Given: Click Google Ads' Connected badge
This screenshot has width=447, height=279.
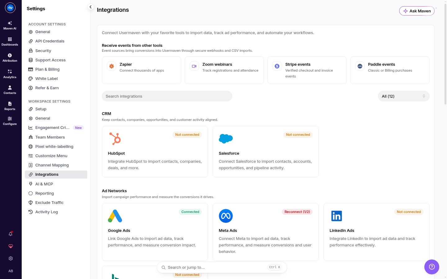Looking at the screenshot, I should click(x=190, y=212).
